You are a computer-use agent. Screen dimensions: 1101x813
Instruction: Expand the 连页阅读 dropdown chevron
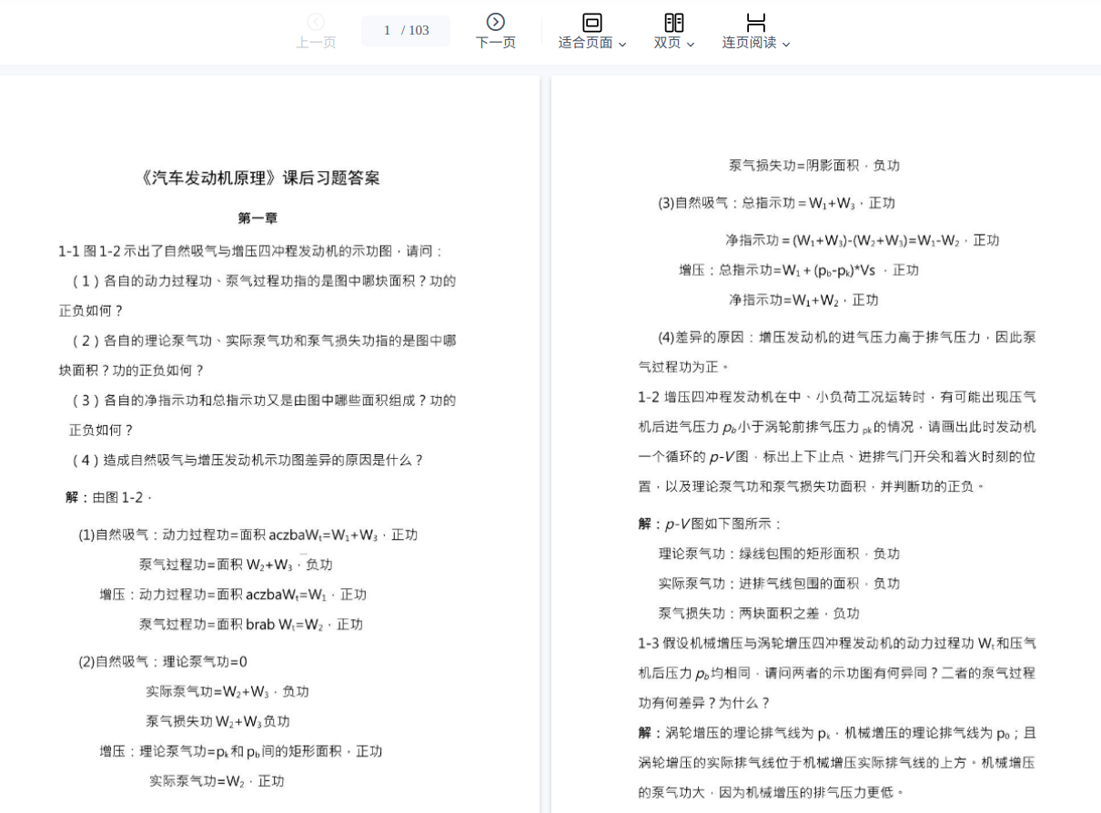[786, 44]
